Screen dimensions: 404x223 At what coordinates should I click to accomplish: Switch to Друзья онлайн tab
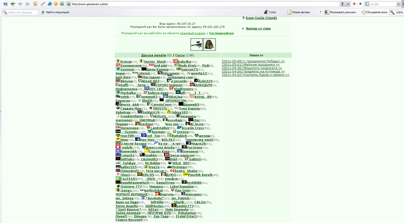[x=153, y=55]
